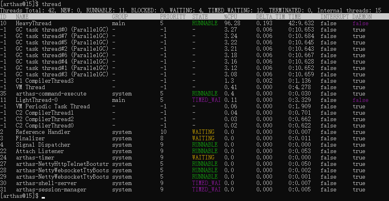The height and width of the screenshot is (201, 389).
Task: Click the VM Thread name
Action: pos(30,87)
